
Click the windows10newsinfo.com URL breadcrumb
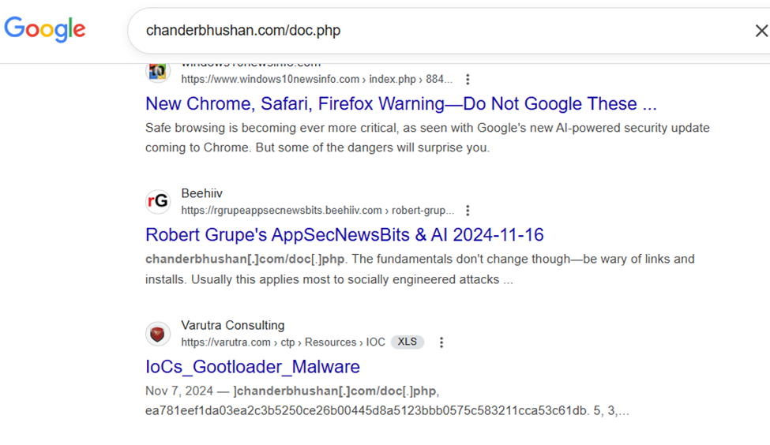click(316, 80)
